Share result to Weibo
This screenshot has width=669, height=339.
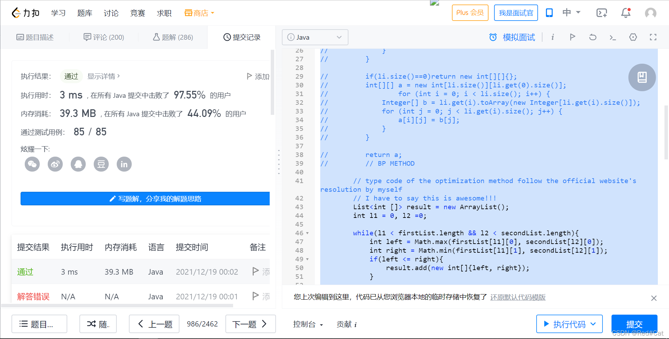click(55, 164)
